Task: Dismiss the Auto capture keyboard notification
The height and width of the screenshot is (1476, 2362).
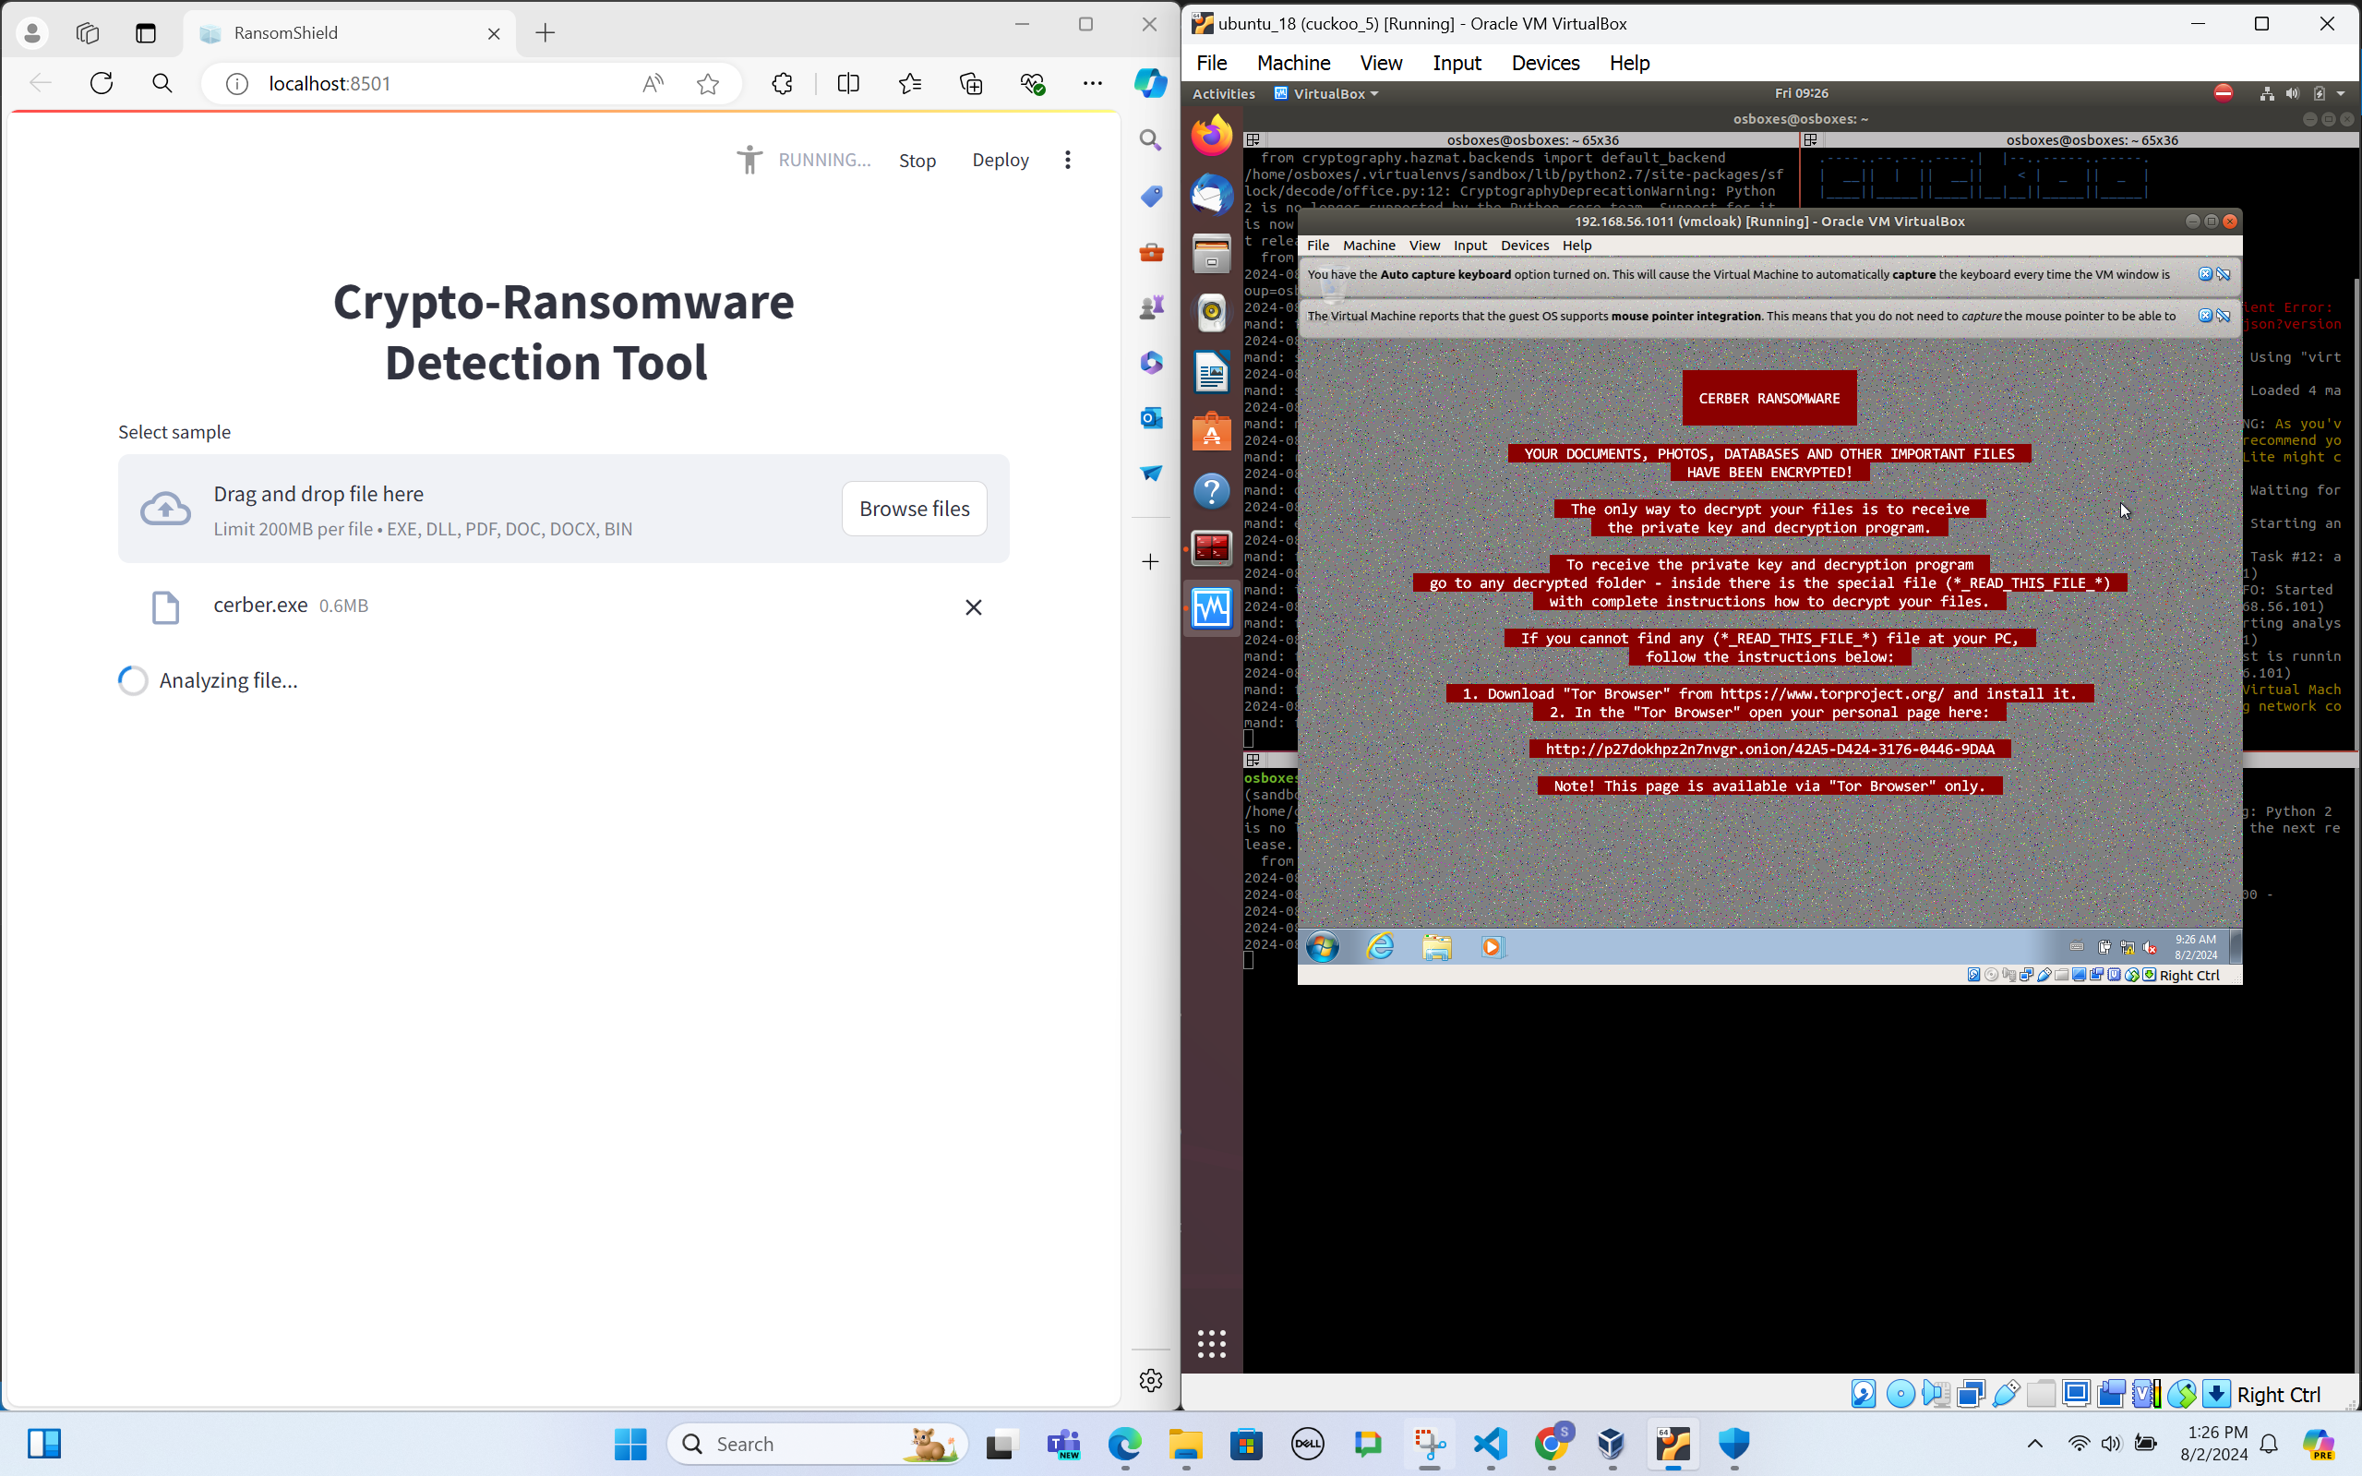Action: coord(2205,274)
